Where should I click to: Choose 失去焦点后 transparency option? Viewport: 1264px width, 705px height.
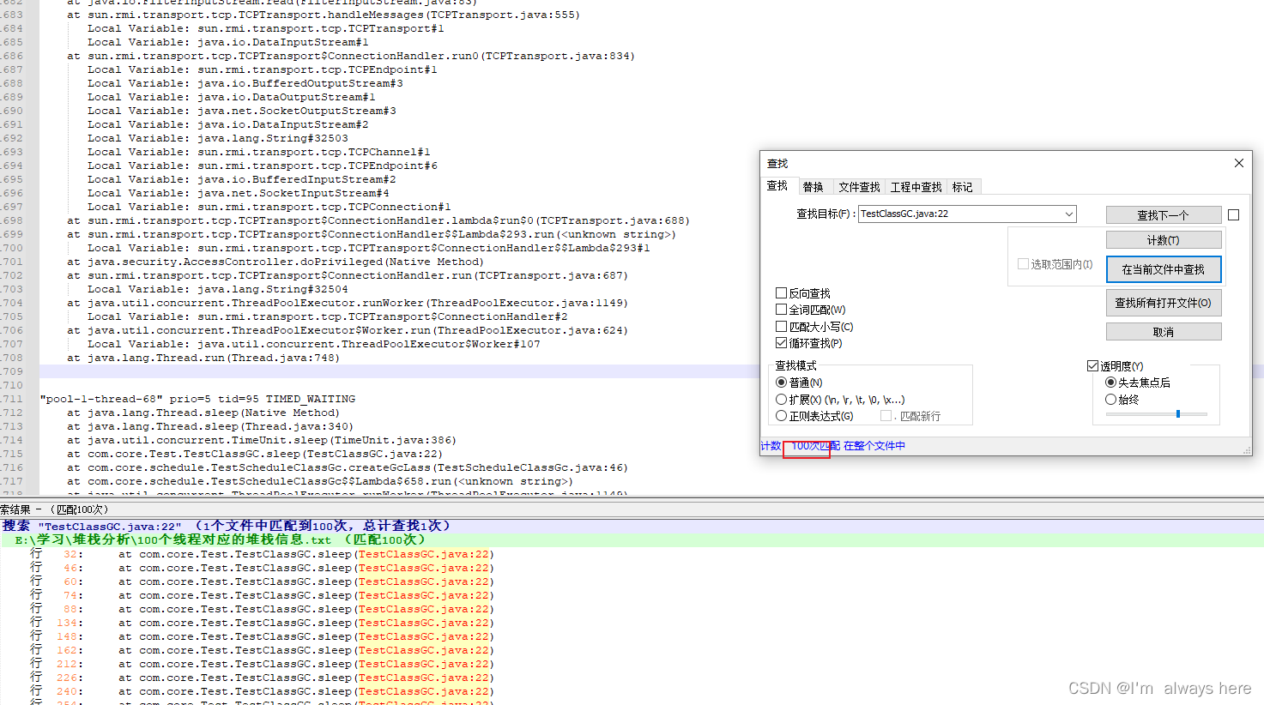coord(1110,383)
